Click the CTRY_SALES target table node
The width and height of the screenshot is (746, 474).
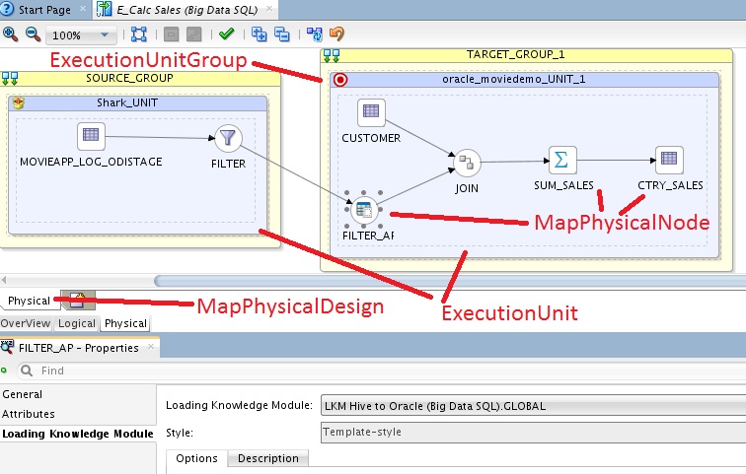(669, 160)
